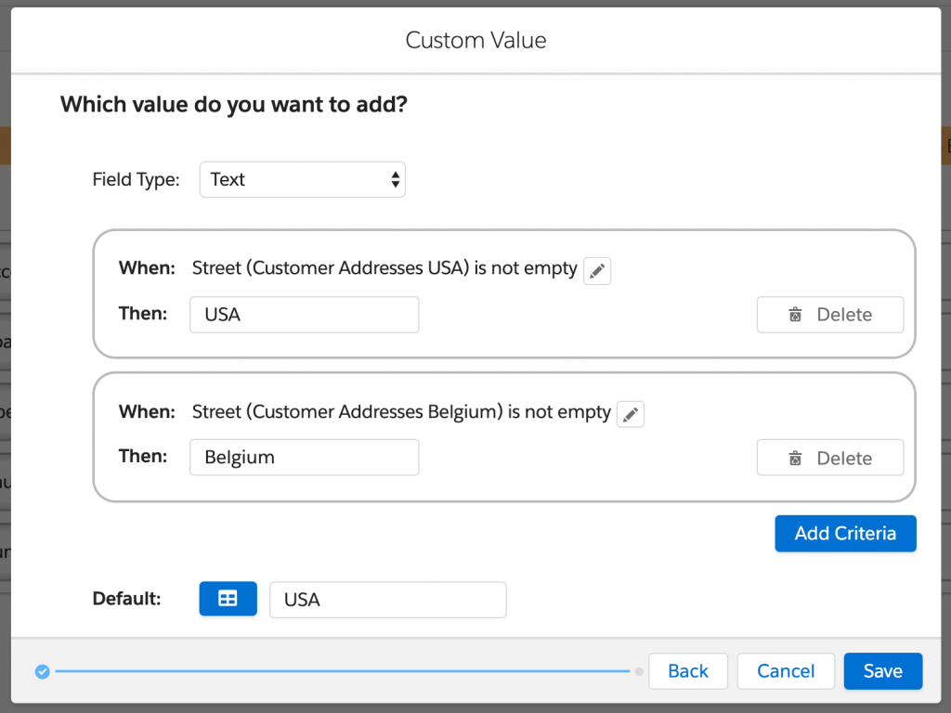Screen dimensions: 951x713
Task: Save the custom value
Action: [882, 671]
